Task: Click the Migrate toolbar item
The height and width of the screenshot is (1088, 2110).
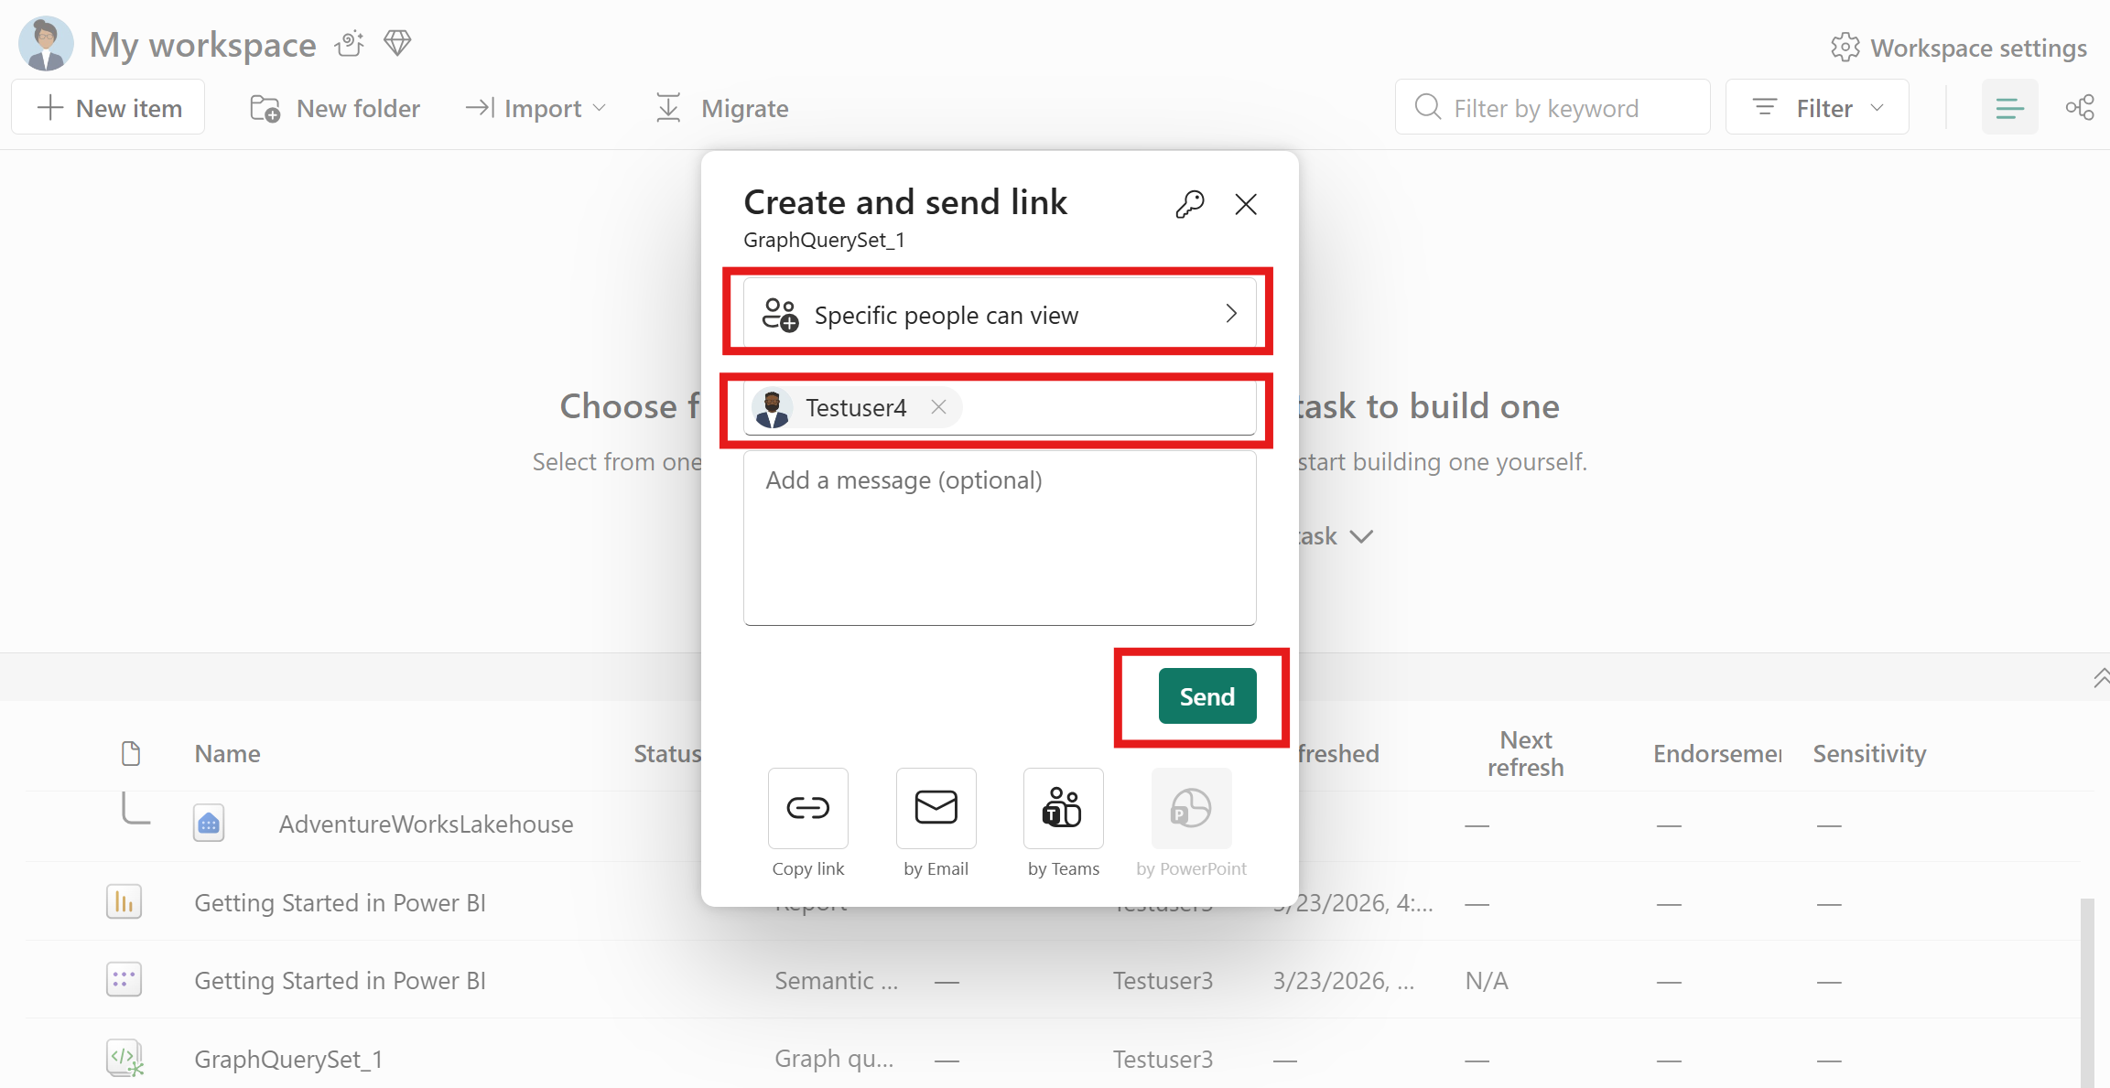Action: (722, 108)
